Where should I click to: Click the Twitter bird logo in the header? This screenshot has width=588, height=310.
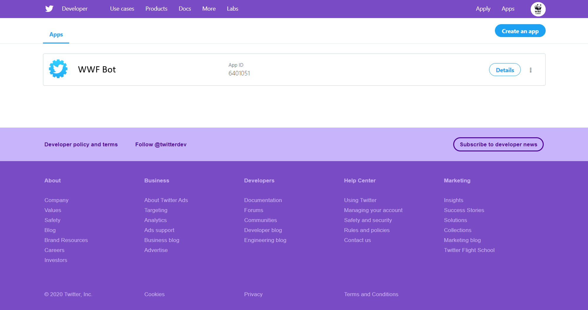(49, 9)
